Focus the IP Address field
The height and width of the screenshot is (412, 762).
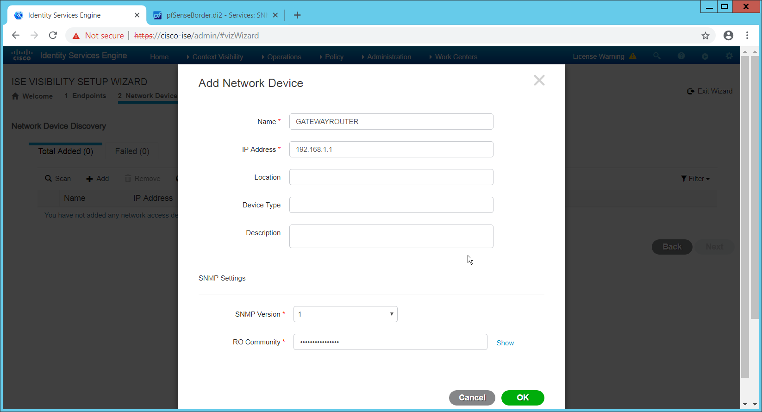pos(391,150)
